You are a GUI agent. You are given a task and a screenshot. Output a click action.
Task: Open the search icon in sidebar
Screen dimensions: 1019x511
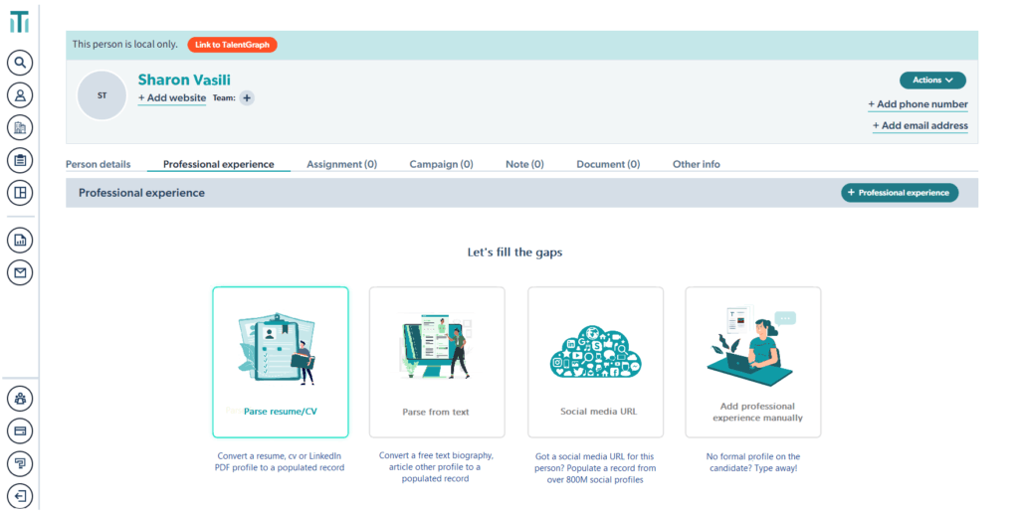pyautogui.click(x=20, y=63)
